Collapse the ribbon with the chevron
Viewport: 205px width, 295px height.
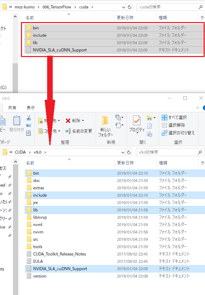pos(198,108)
